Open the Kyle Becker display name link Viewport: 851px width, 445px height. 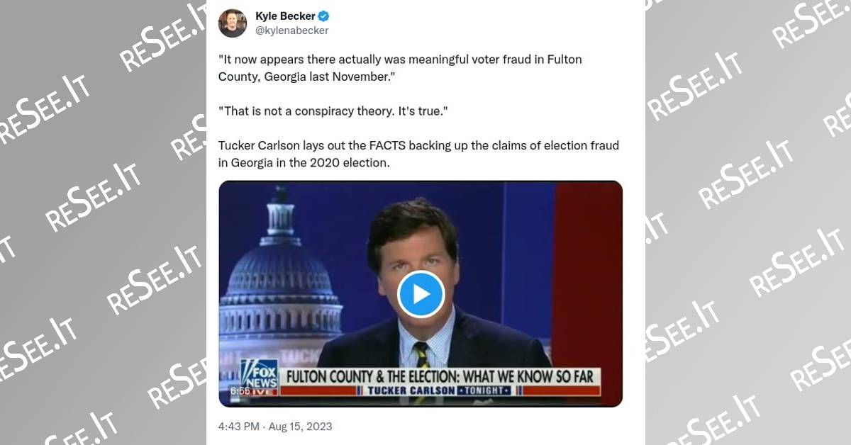286,16
